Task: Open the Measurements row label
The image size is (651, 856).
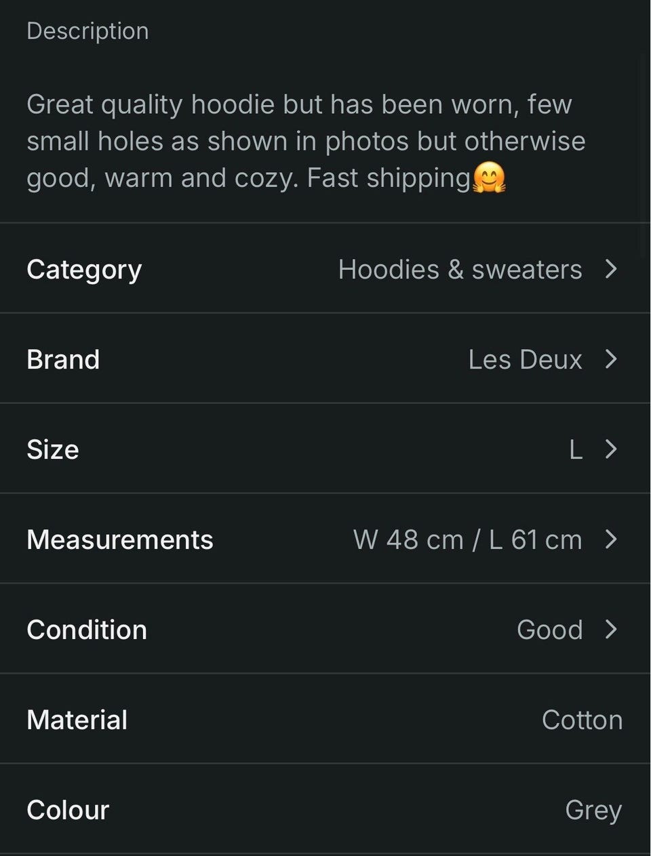Action: coord(120,539)
